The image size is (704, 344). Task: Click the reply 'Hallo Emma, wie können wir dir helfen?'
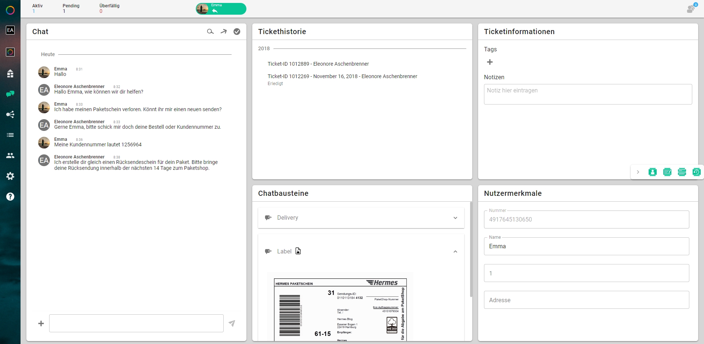99,92
